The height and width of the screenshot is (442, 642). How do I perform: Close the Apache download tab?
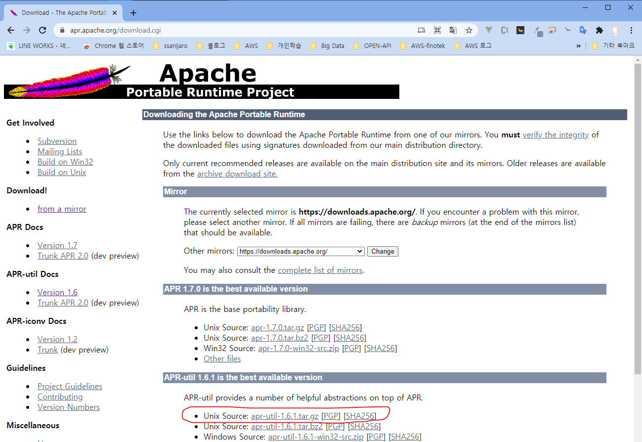tap(116, 13)
